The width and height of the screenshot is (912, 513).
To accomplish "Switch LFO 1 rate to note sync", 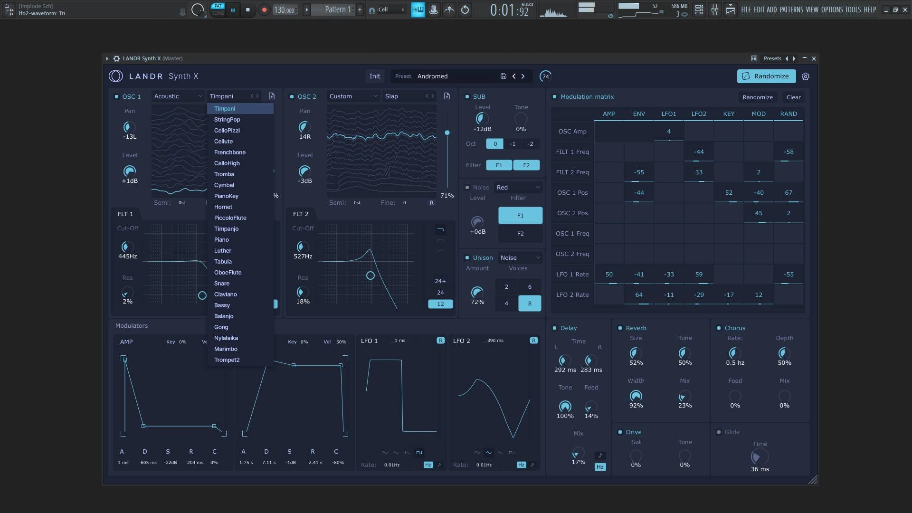I will pyautogui.click(x=439, y=465).
